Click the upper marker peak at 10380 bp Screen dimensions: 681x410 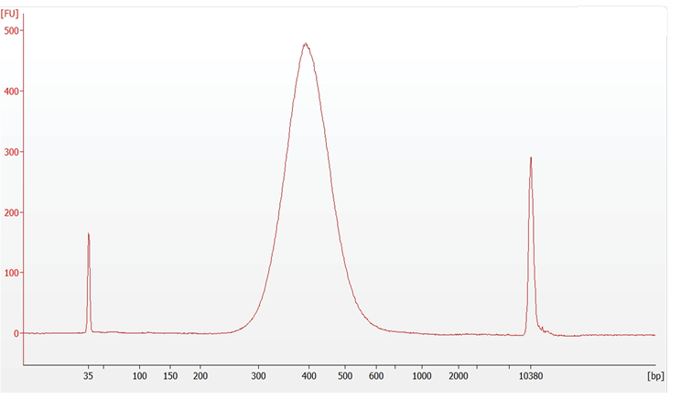click(531, 158)
